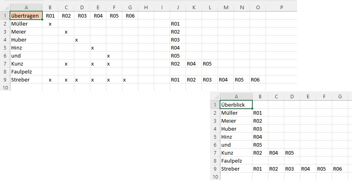363x185 pixels.
Task: Select column J header in übertragen sheet
Action: 178,8
